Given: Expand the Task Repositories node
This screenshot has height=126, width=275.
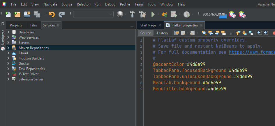Looking at the screenshot, I should point(8,69).
